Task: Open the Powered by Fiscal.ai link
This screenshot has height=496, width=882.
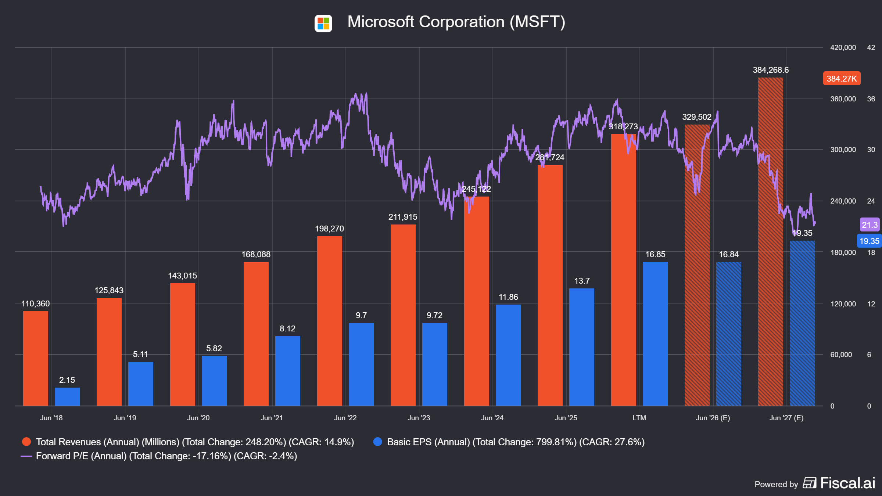Action: coord(815,483)
